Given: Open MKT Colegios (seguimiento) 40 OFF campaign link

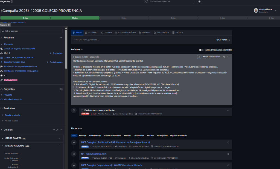Looking at the screenshot, I should (112, 165).
